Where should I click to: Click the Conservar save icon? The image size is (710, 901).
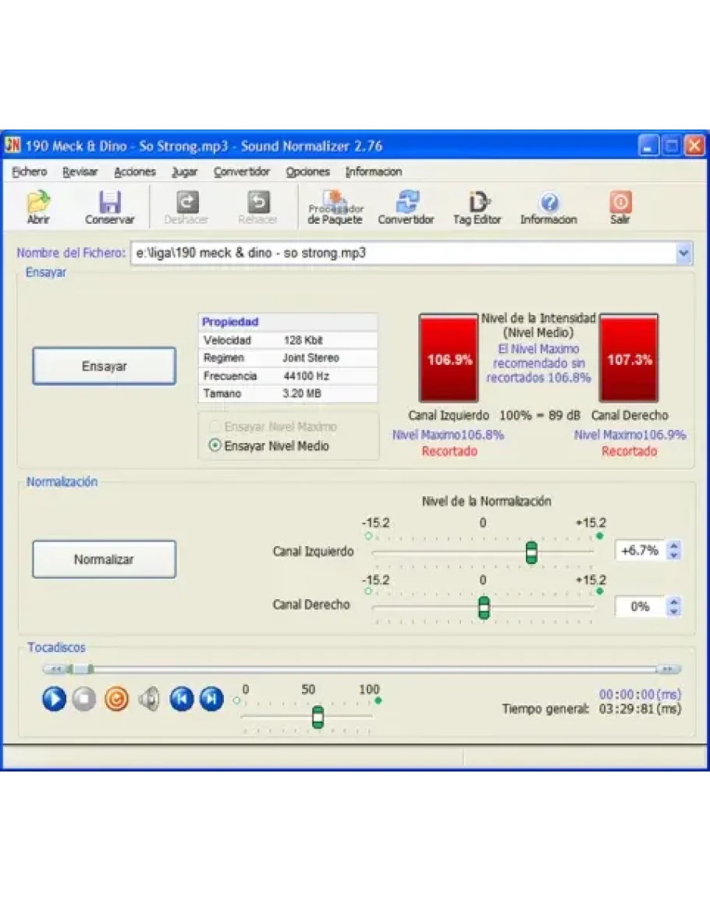coord(109,208)
